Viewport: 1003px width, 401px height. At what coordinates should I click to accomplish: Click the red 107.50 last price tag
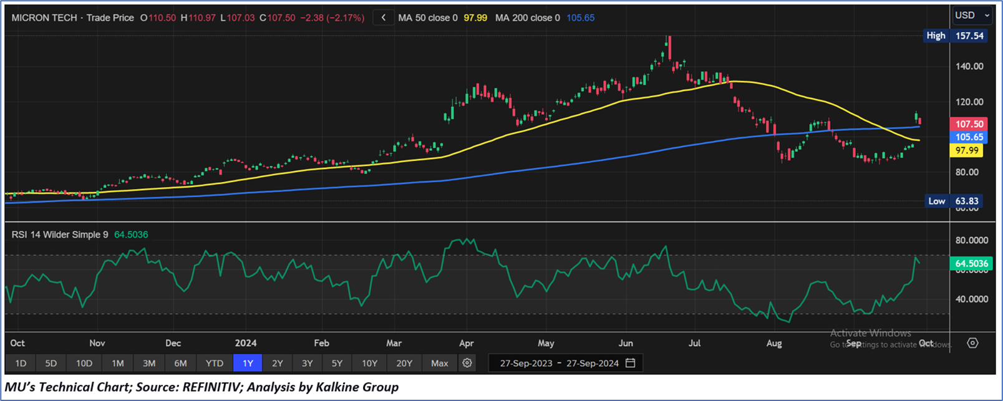pos(968,124)
